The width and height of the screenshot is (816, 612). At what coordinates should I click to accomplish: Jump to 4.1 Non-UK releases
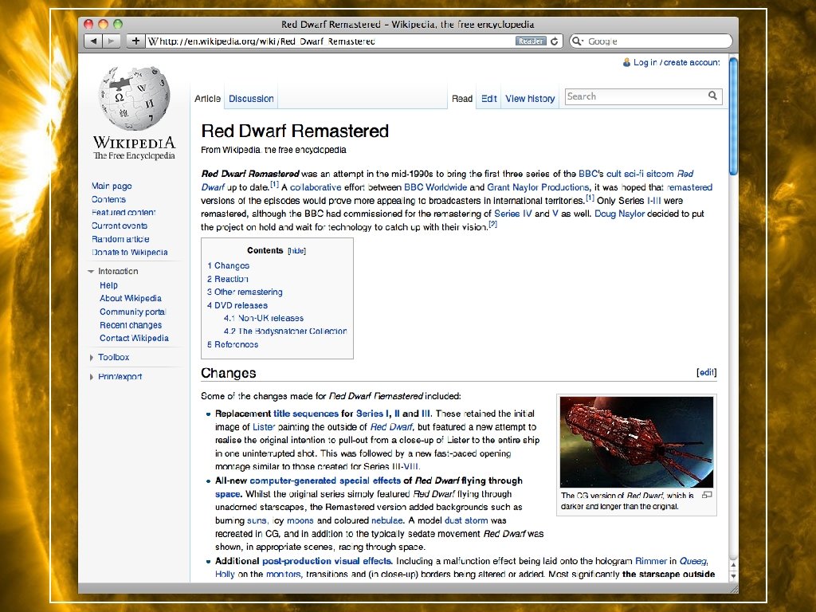coord(263,318)
